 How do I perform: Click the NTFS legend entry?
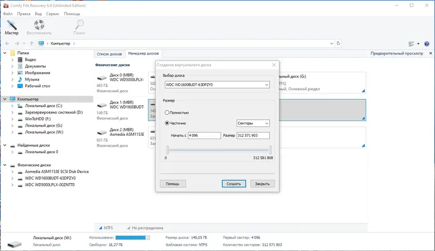coord(105,228)
